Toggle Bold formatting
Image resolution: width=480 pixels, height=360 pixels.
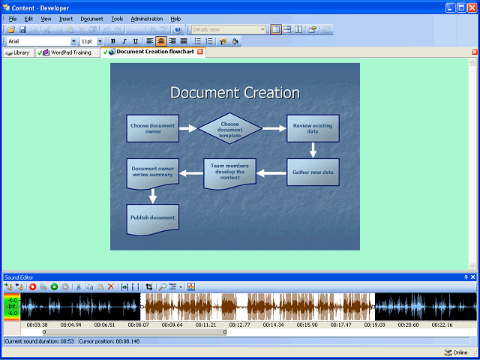coord(113,41)
